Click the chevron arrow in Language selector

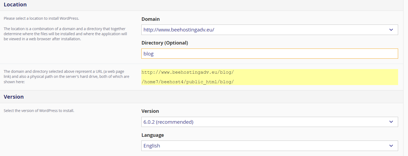391,146
